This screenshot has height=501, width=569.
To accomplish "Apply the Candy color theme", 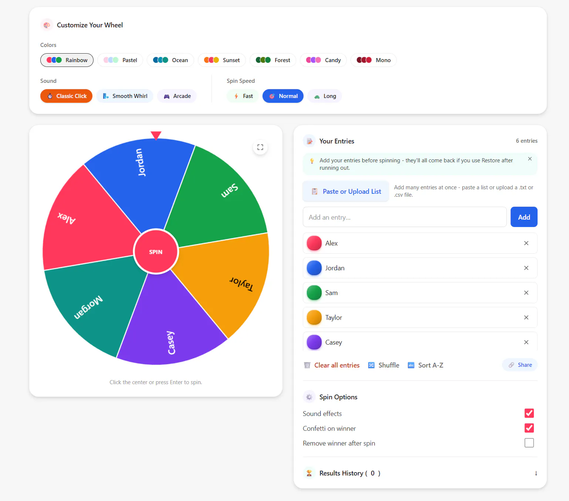I will coord(323,60).
